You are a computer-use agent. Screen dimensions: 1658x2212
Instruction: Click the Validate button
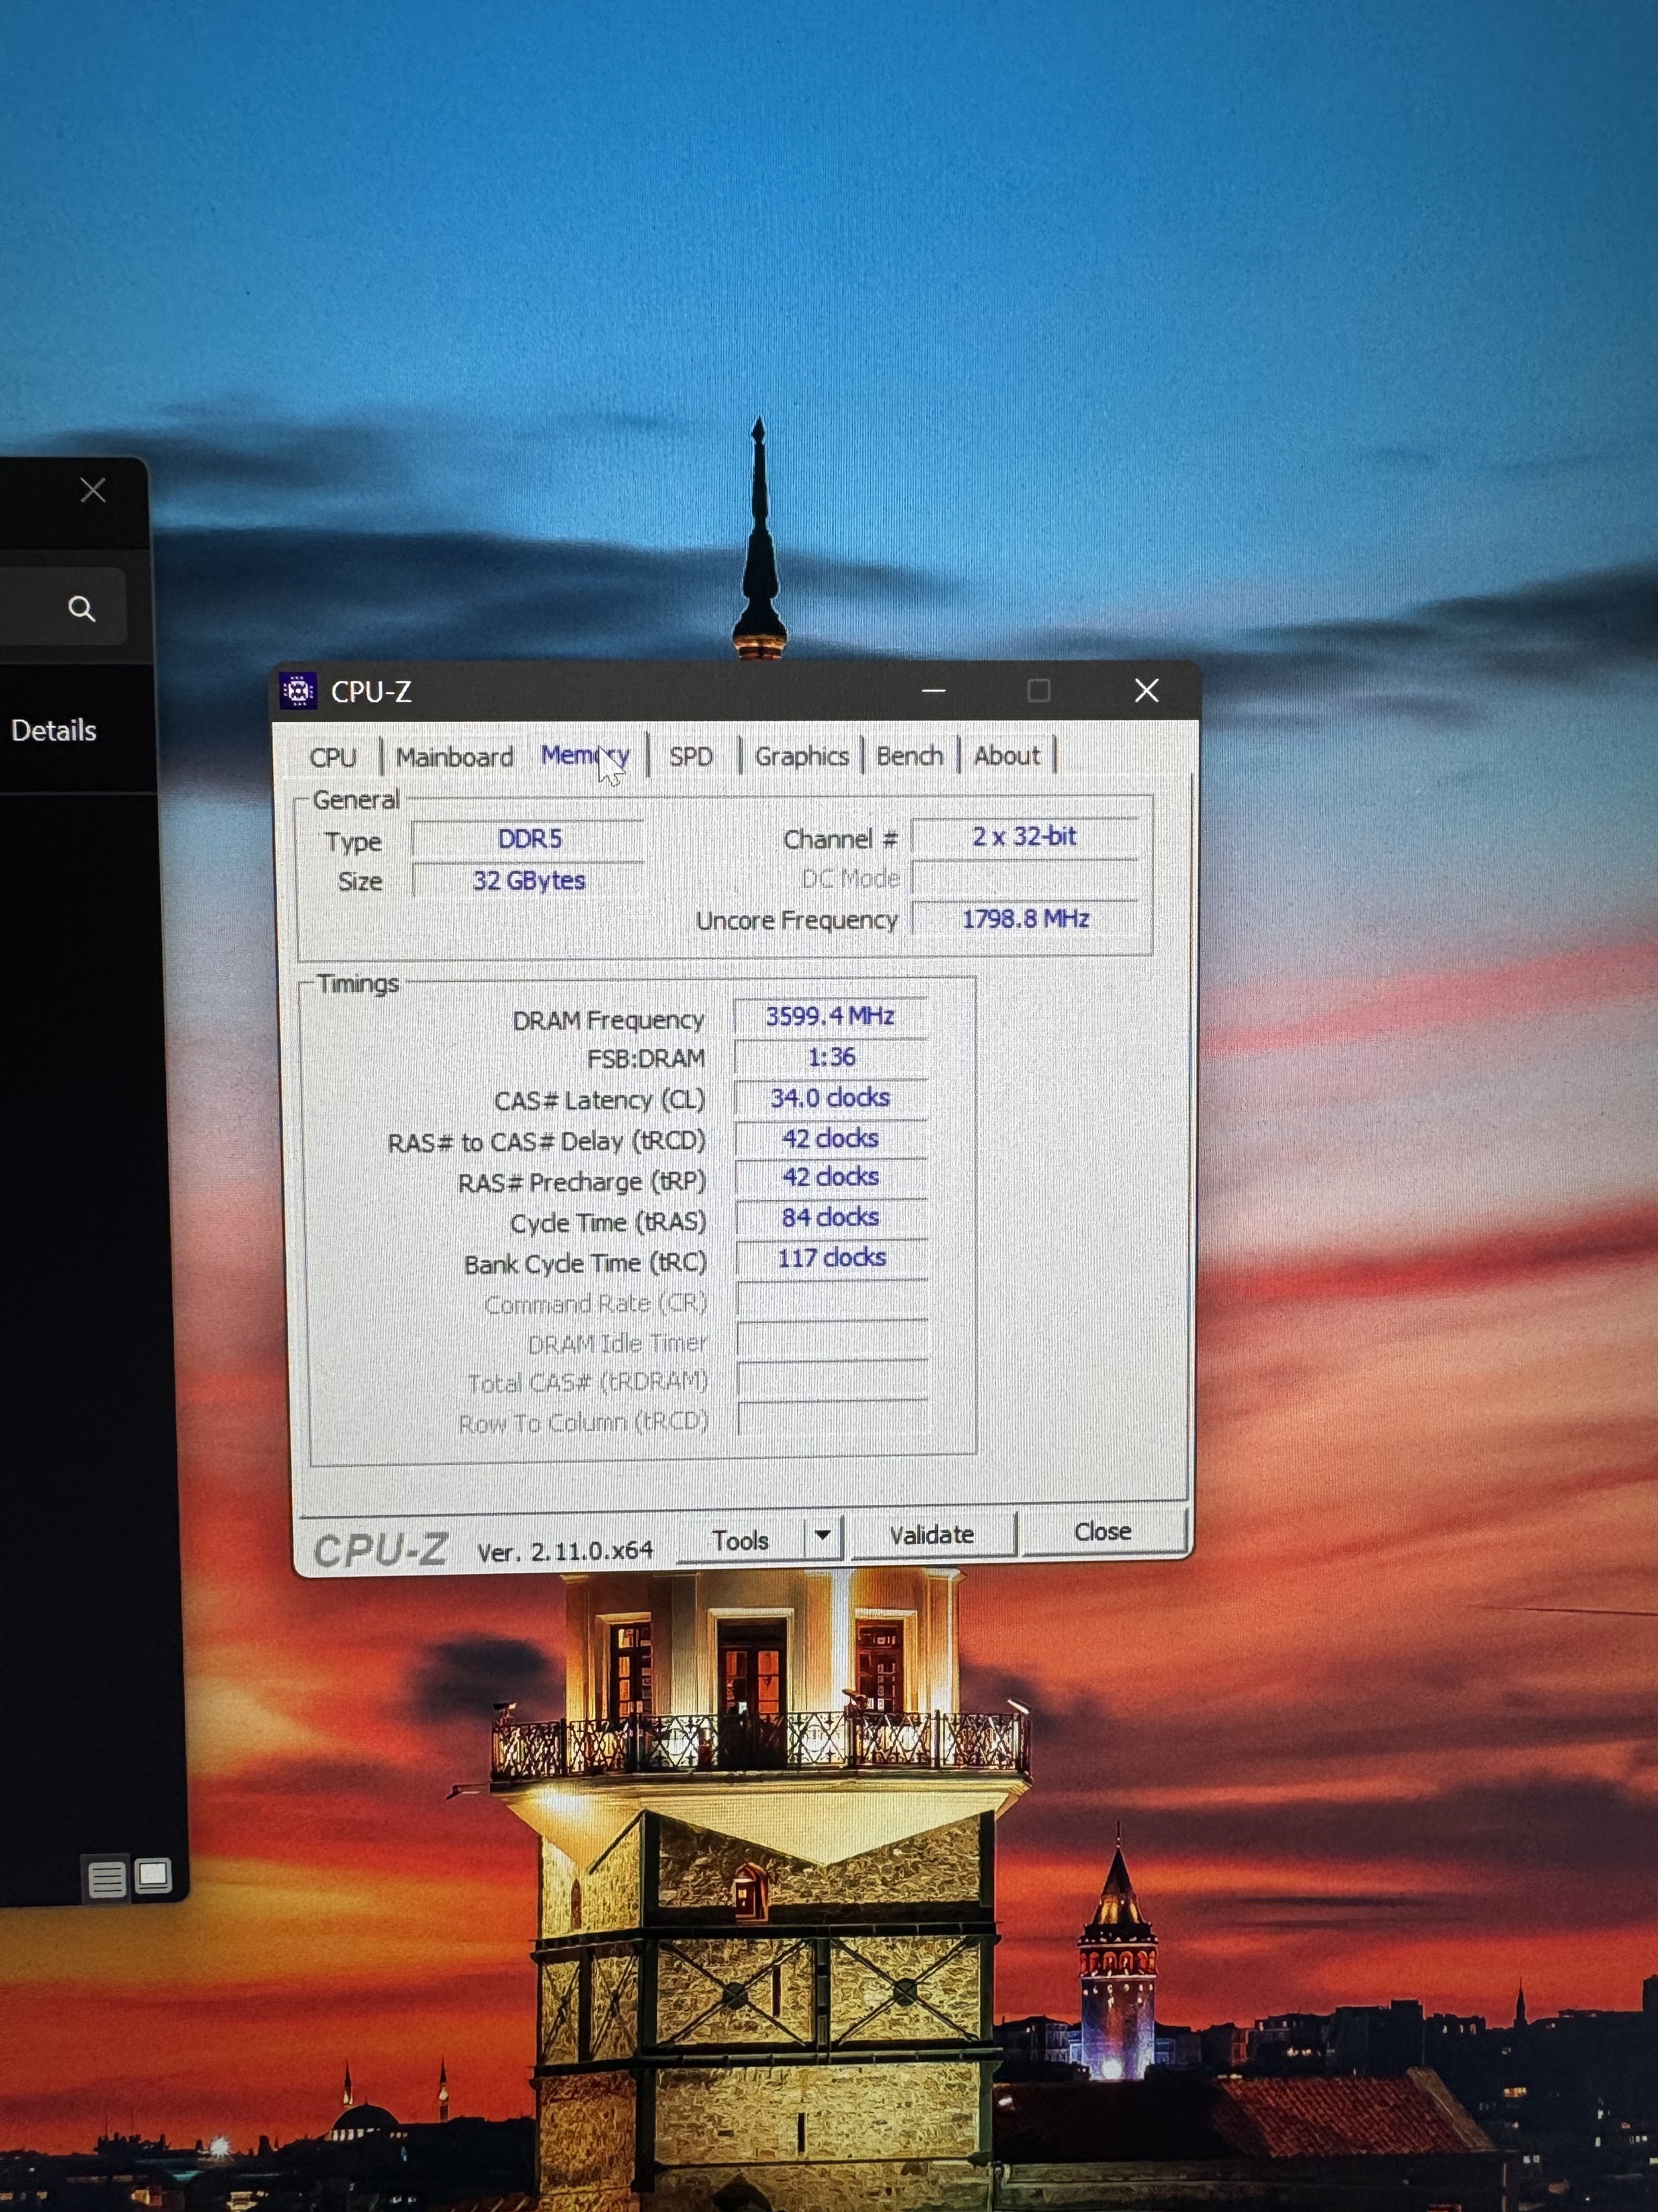click(932, 1534)
